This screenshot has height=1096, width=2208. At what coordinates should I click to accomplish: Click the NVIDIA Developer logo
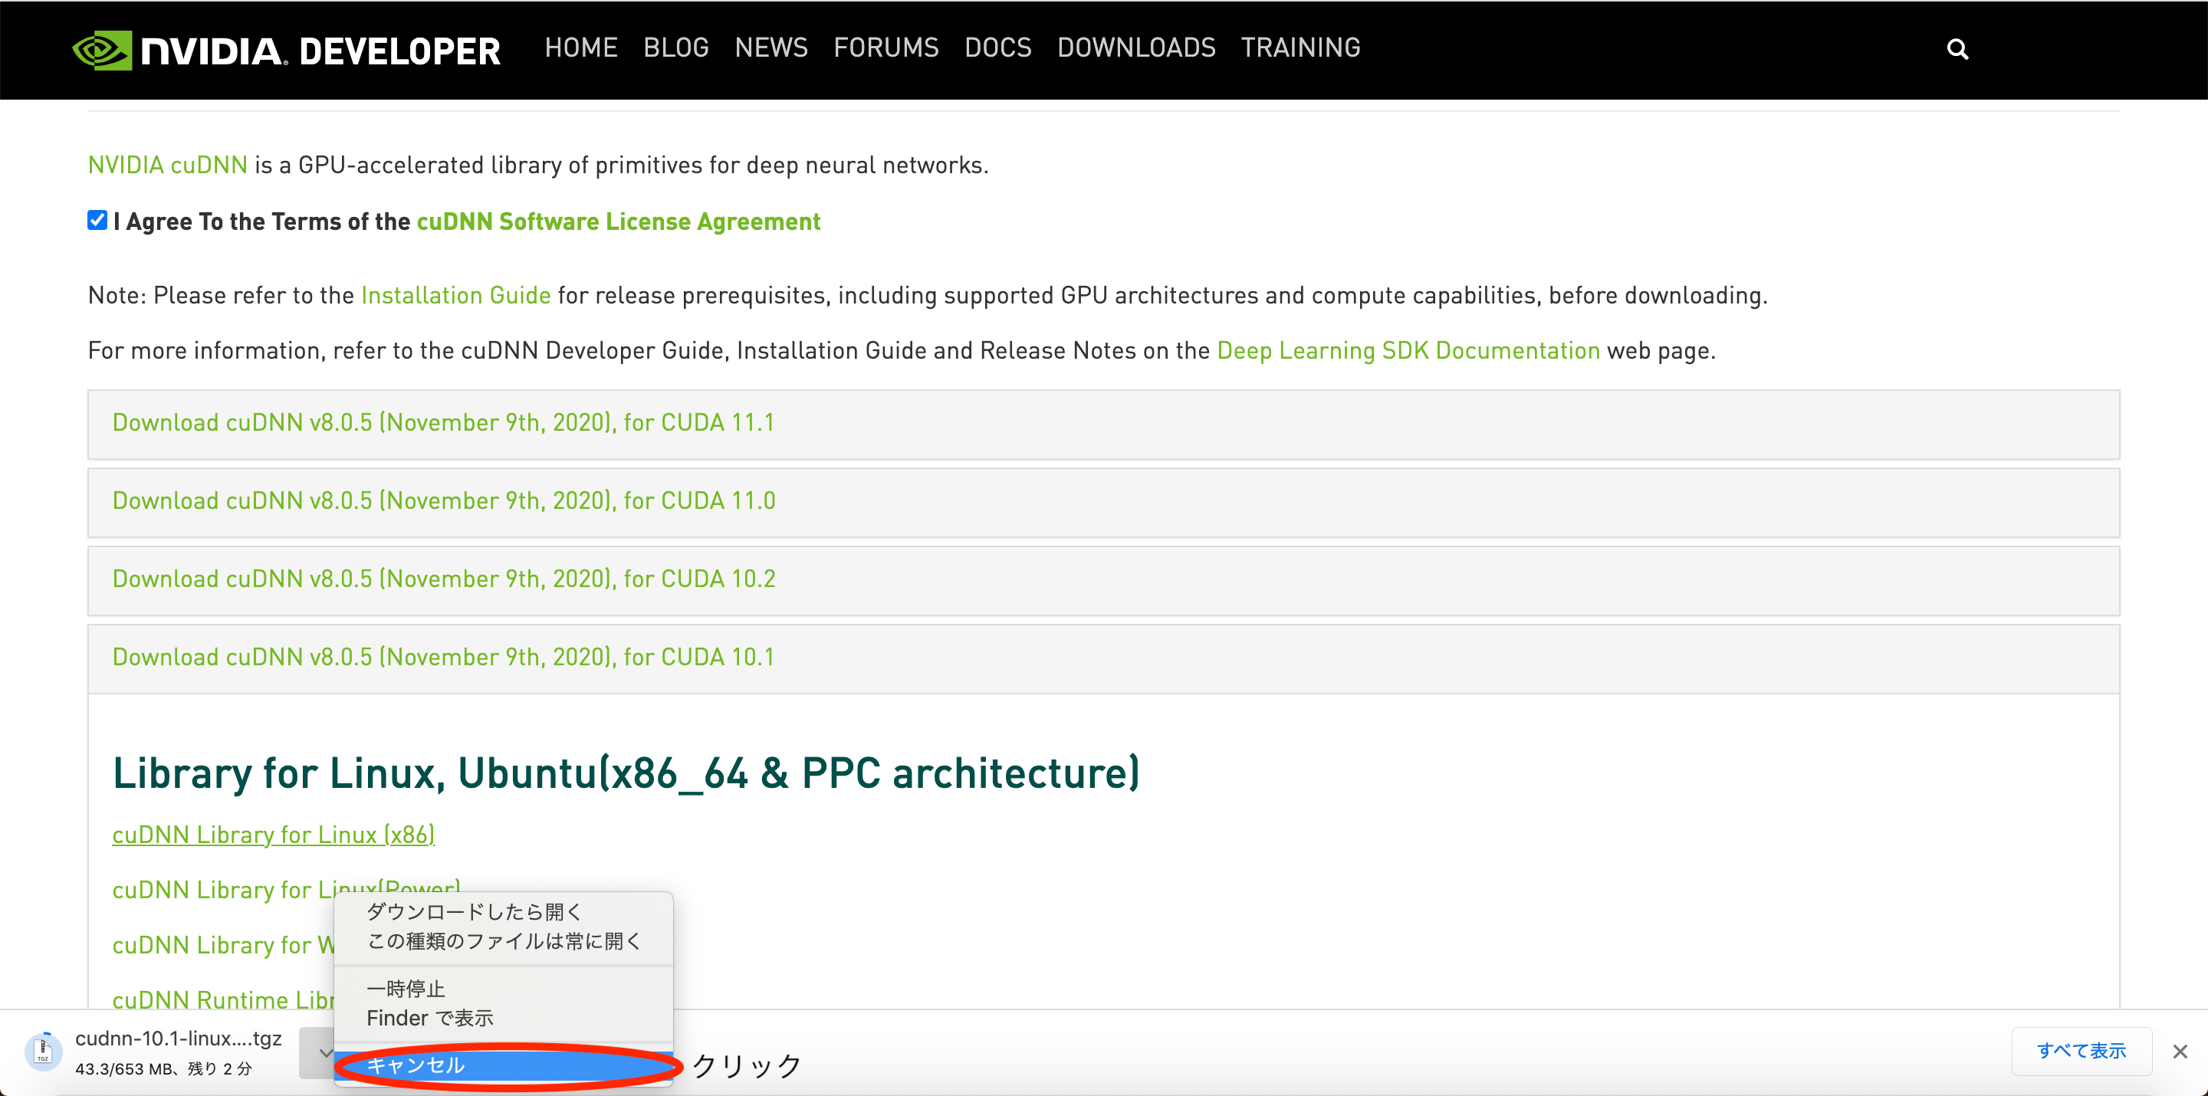click(x=287, y=50)
